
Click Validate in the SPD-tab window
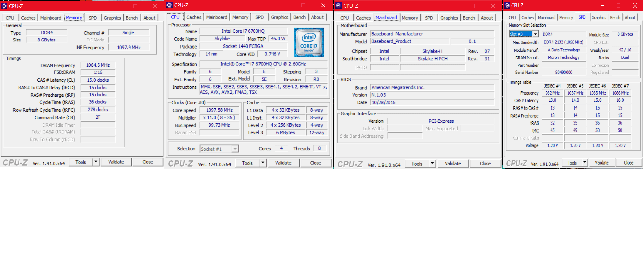pos(602,163)
